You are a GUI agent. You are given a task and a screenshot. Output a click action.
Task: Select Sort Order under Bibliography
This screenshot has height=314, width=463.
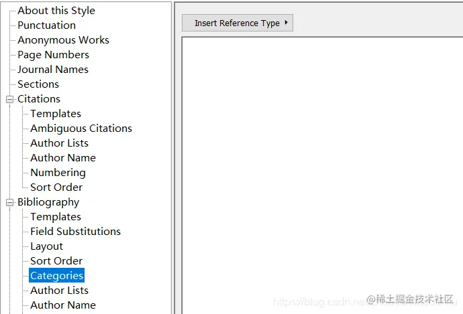pos(56,261)
